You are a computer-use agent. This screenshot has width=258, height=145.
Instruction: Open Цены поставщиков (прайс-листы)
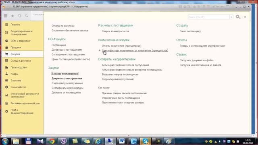click(x=71, y=59)
